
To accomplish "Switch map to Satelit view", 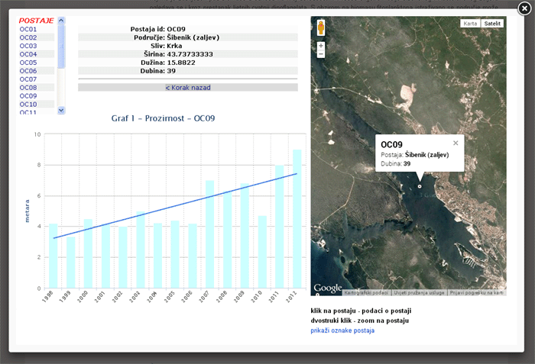I will click(x=493, y=24).
